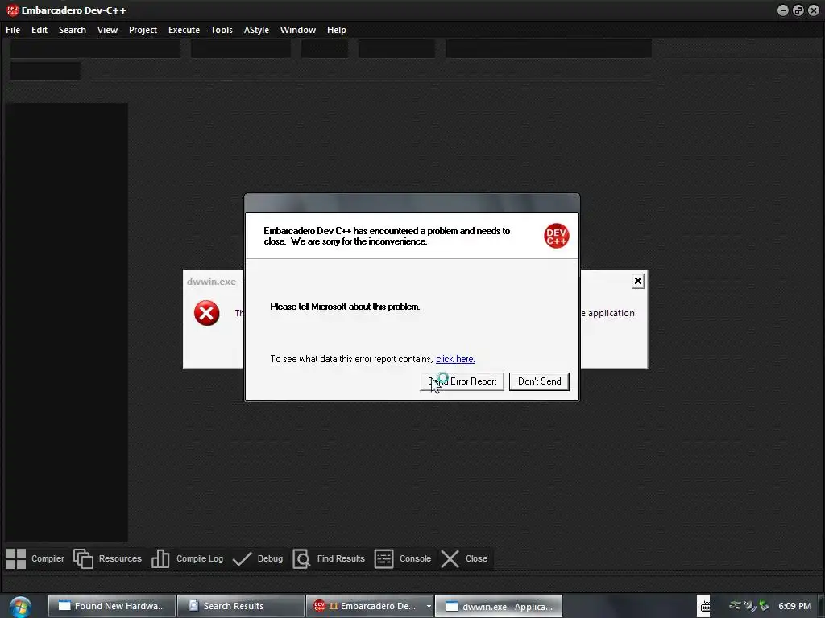The image size is (825, 618).
Task: Open the Execute menu
Action: [184, 30]
